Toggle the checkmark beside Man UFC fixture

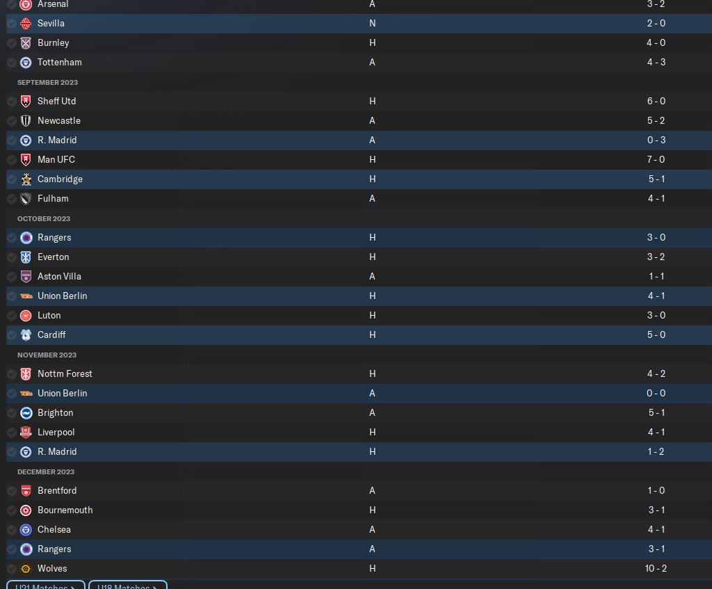click(x=12, y=160)
